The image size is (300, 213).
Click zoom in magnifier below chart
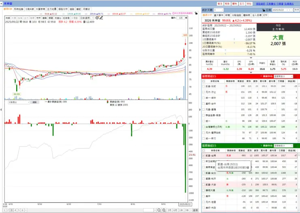[x=164, y=210]
